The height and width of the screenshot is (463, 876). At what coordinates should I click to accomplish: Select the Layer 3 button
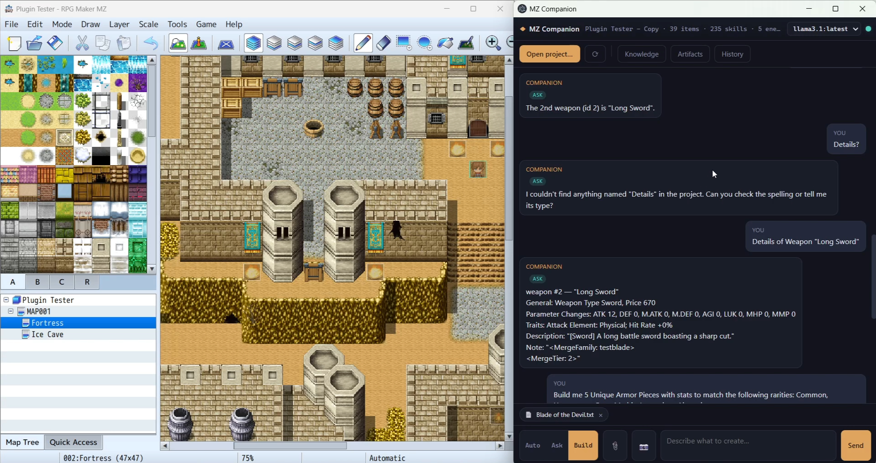tap(315, 43)
